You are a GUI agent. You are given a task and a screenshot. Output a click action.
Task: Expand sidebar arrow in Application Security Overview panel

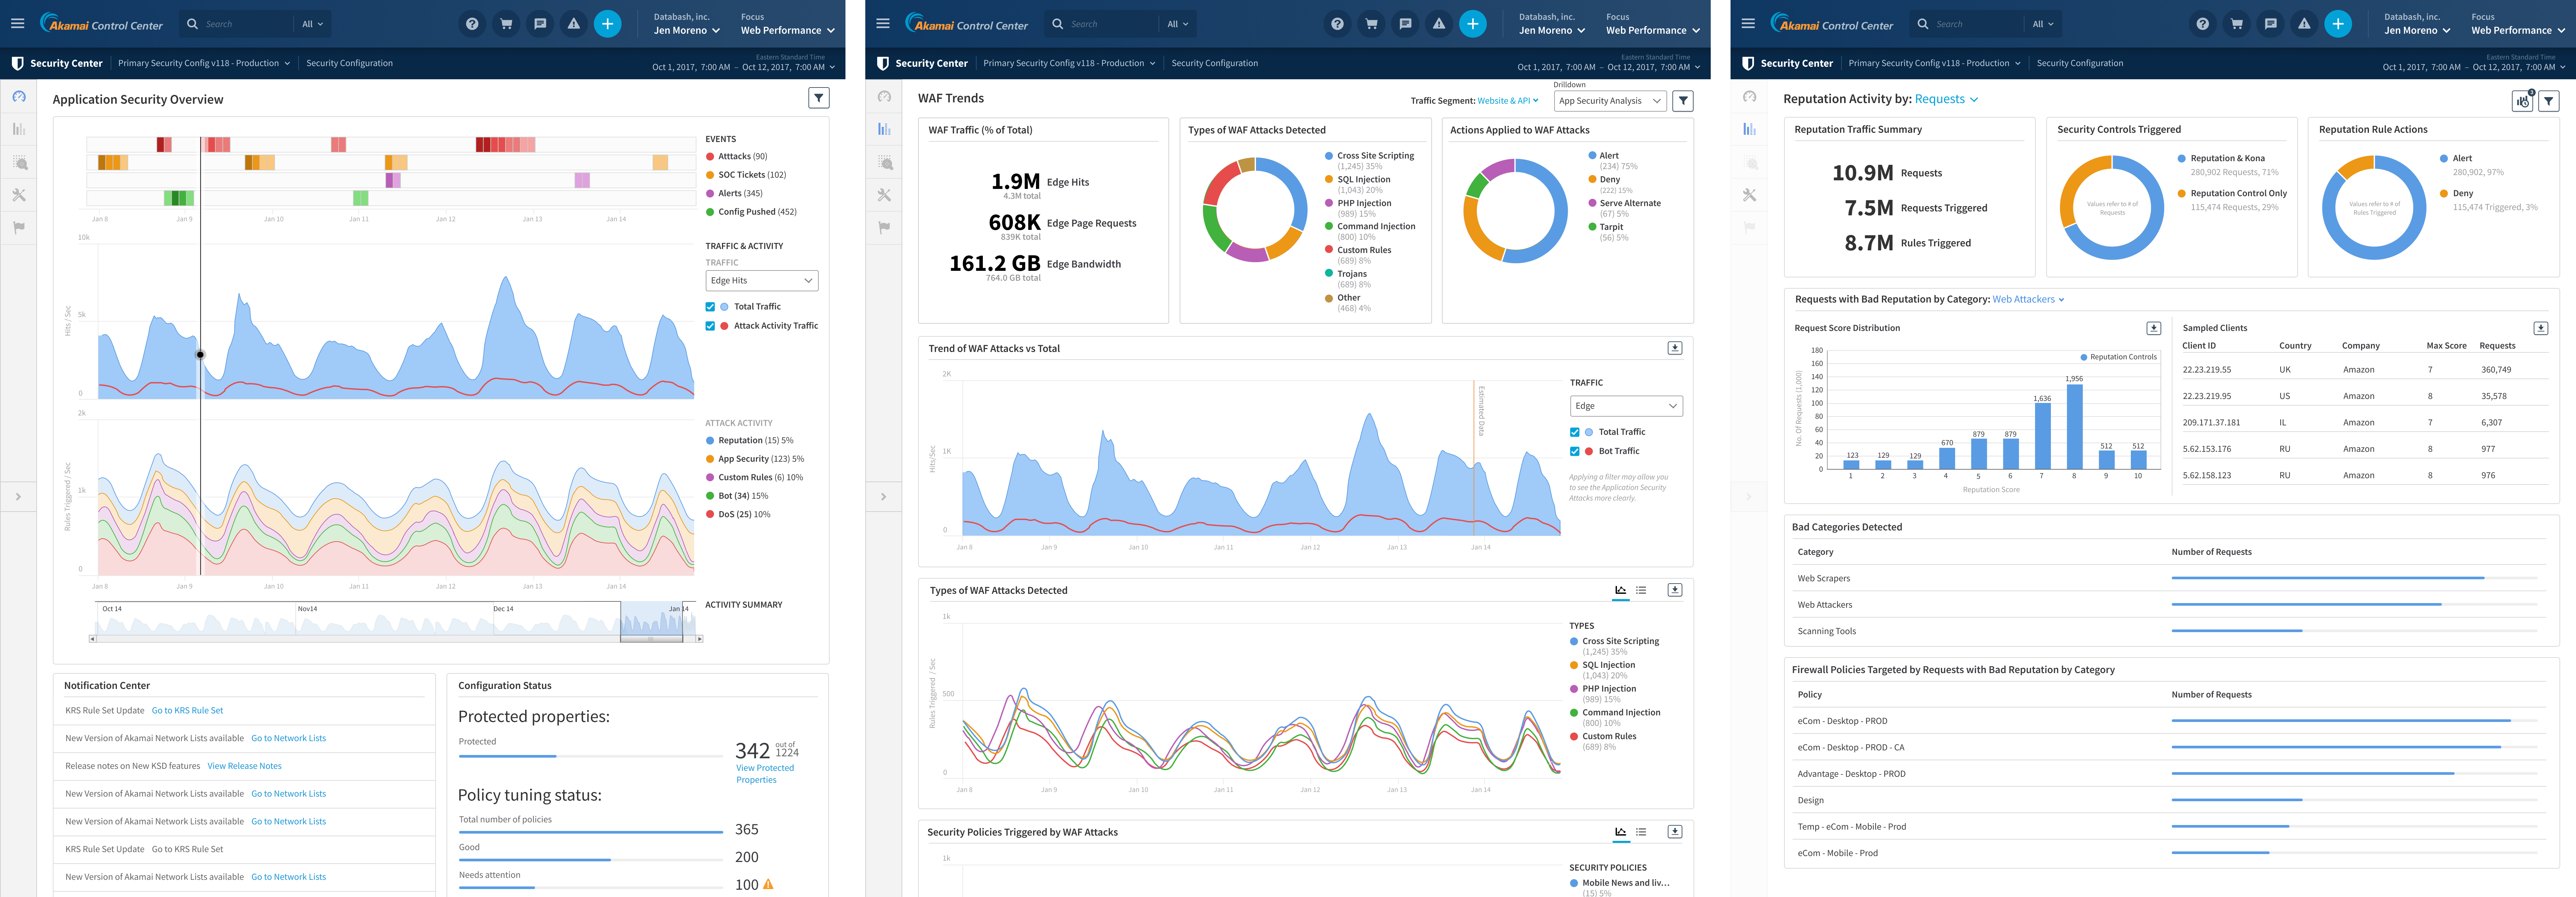point(18,497)
